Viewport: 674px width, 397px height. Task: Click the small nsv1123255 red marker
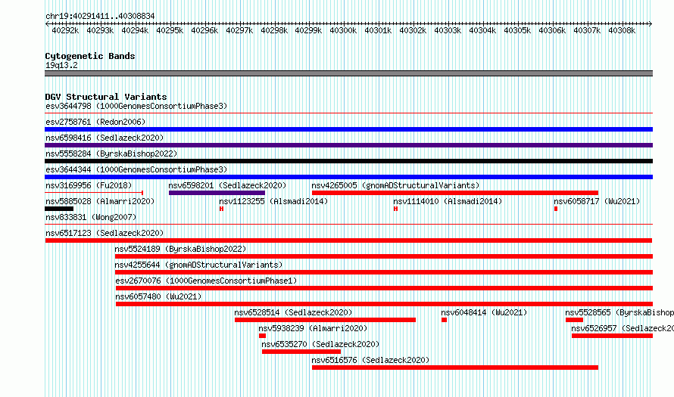point(221,209)
